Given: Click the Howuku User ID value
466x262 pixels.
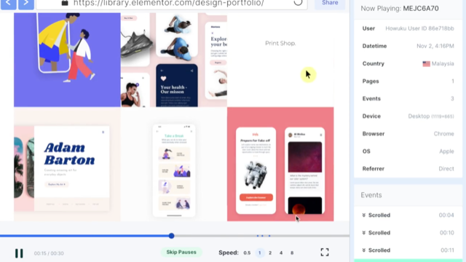Looking at the screenshot, I should click(419, 28).
